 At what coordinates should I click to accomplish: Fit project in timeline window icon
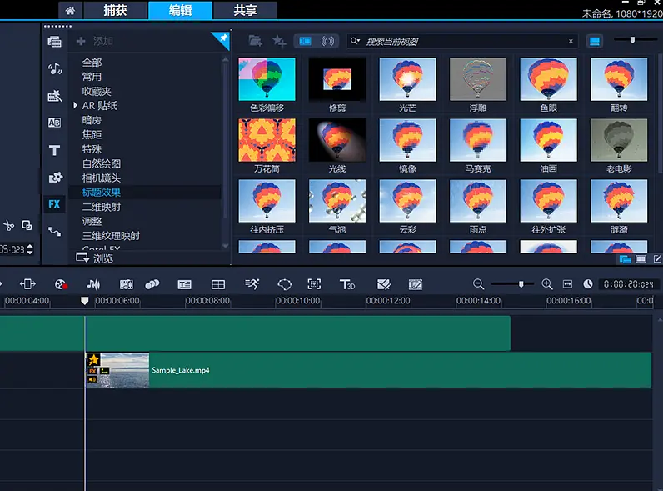pos(567,284)
